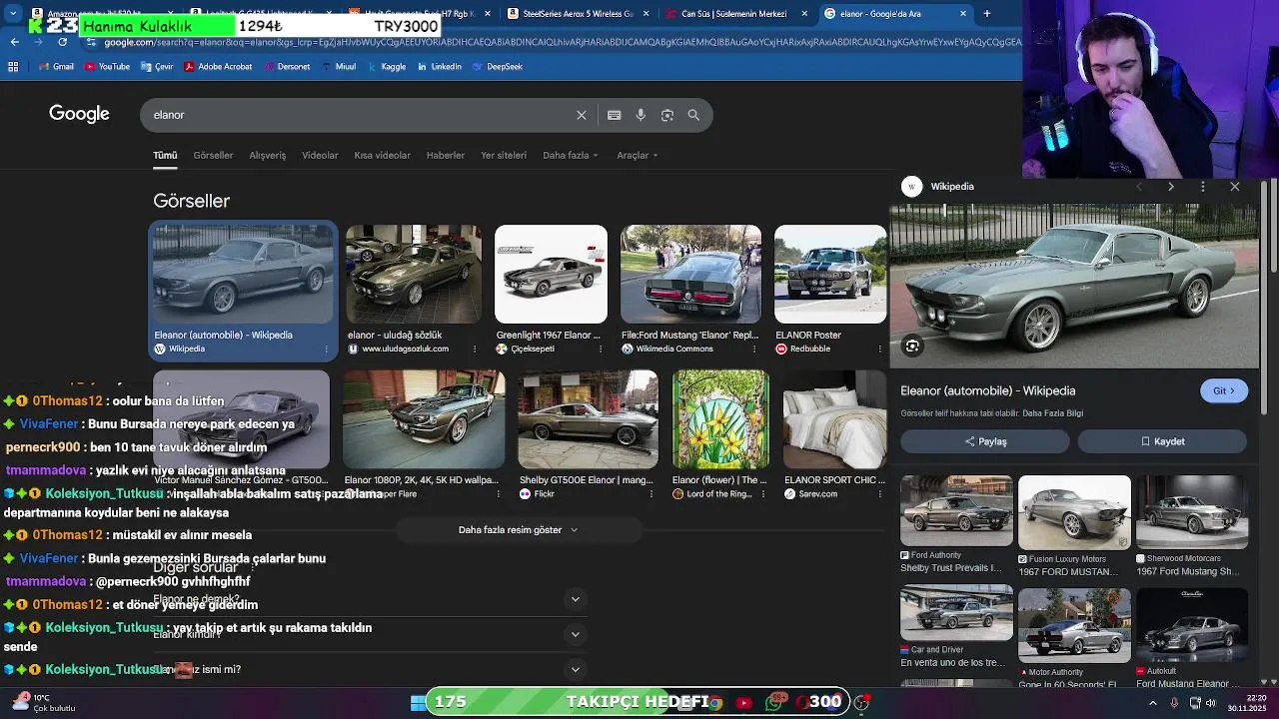Open DeepSeek bookmark

pyautogui.click(x=498, y=67)
